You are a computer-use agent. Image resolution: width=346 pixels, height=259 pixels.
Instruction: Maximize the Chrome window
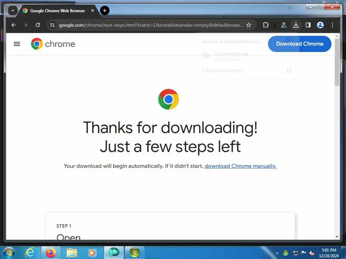(x=319, y=7)
